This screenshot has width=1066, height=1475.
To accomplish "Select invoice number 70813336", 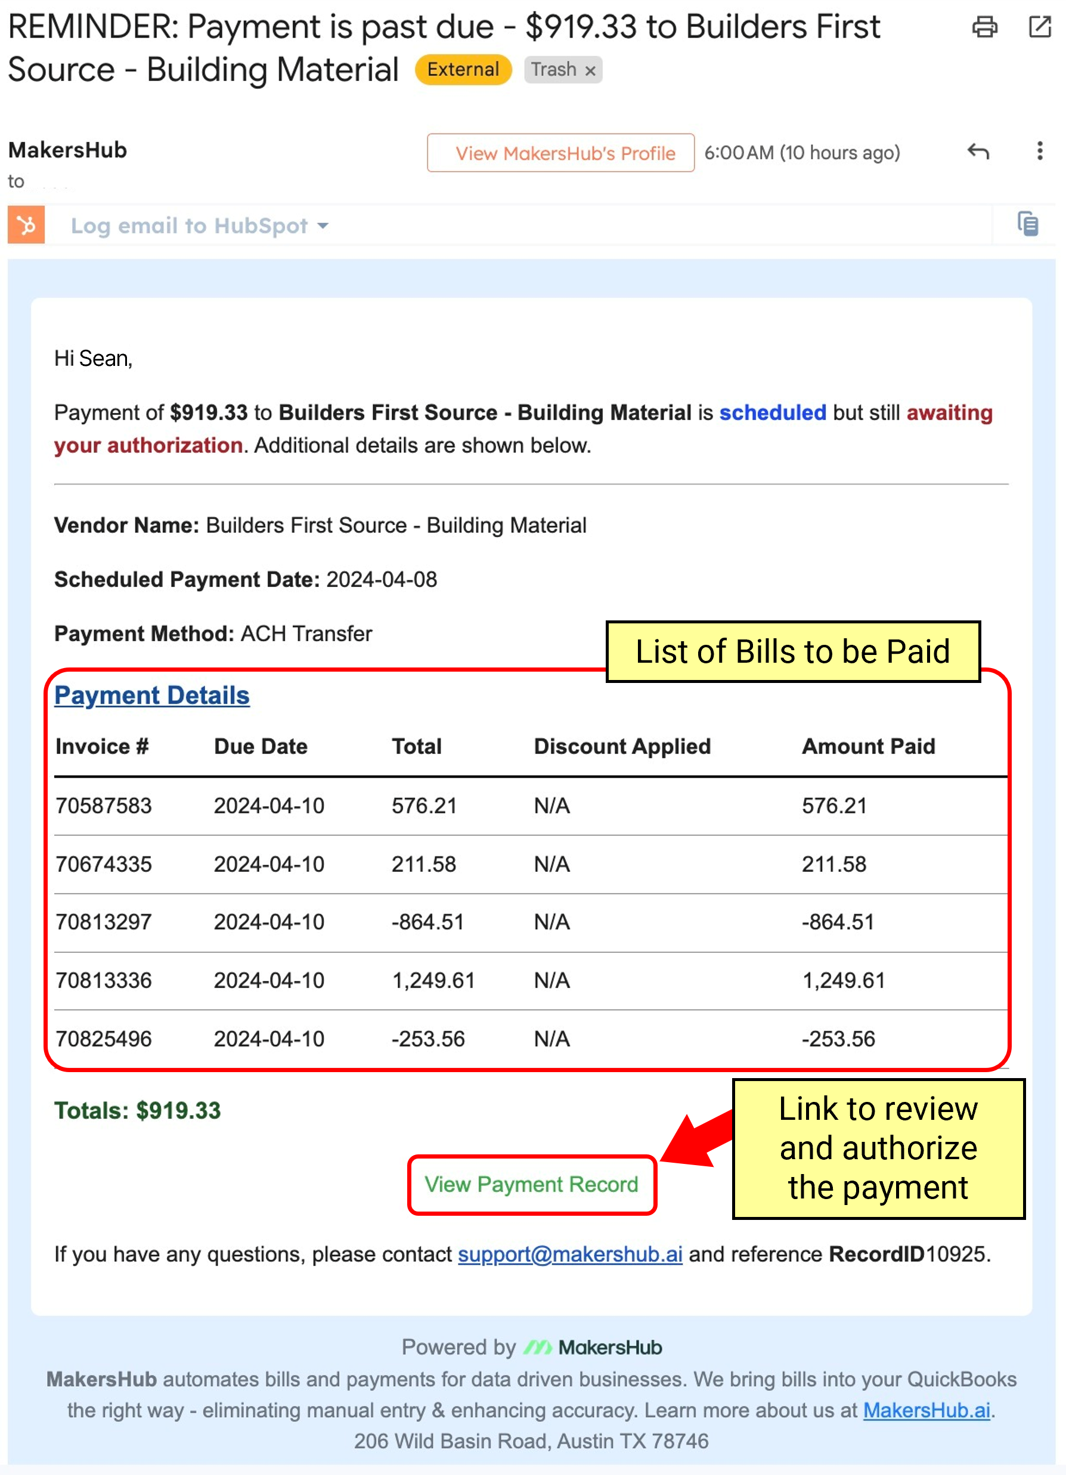I will [x=104, y=981].
